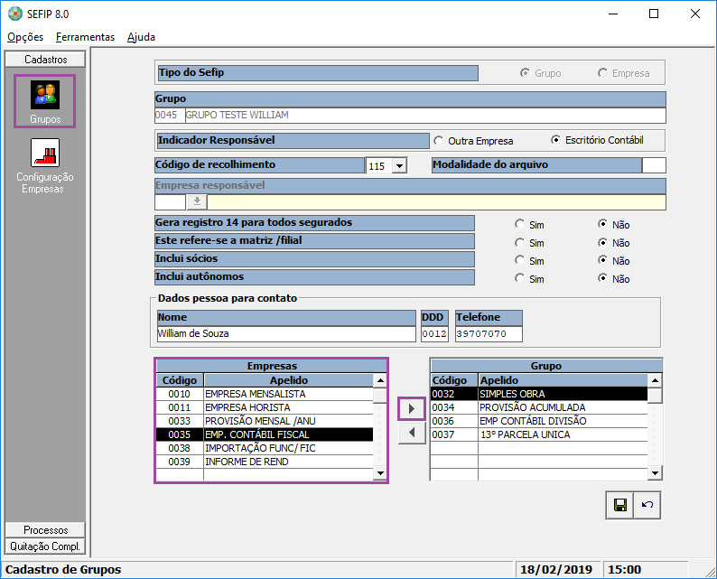
Task: Click code 0034 cell in Grupo list
Action: [x=454, y=407]
